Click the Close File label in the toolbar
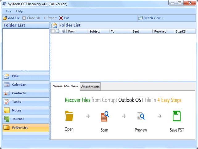198x149 pixels. (x=34, y=18)
